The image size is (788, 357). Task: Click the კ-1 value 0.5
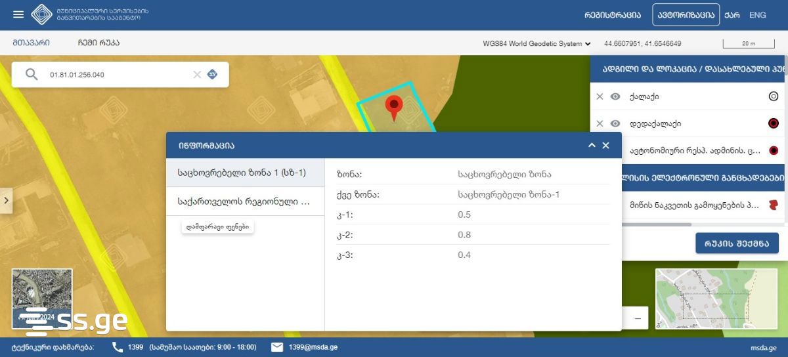point(464,215)
